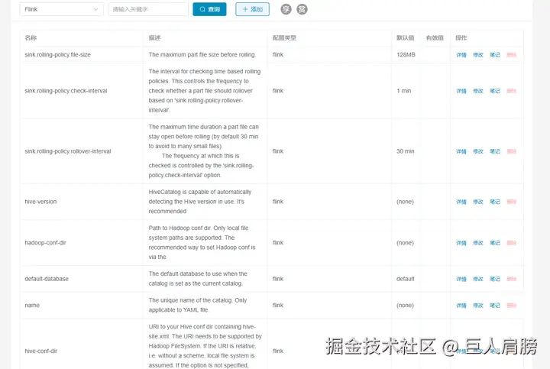
Task: Open 详情 for default-database row
Action: coord(461,279)
